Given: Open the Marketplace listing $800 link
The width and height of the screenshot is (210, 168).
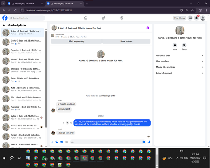Looking at the screenshot, I should click(x=71, y=37).
